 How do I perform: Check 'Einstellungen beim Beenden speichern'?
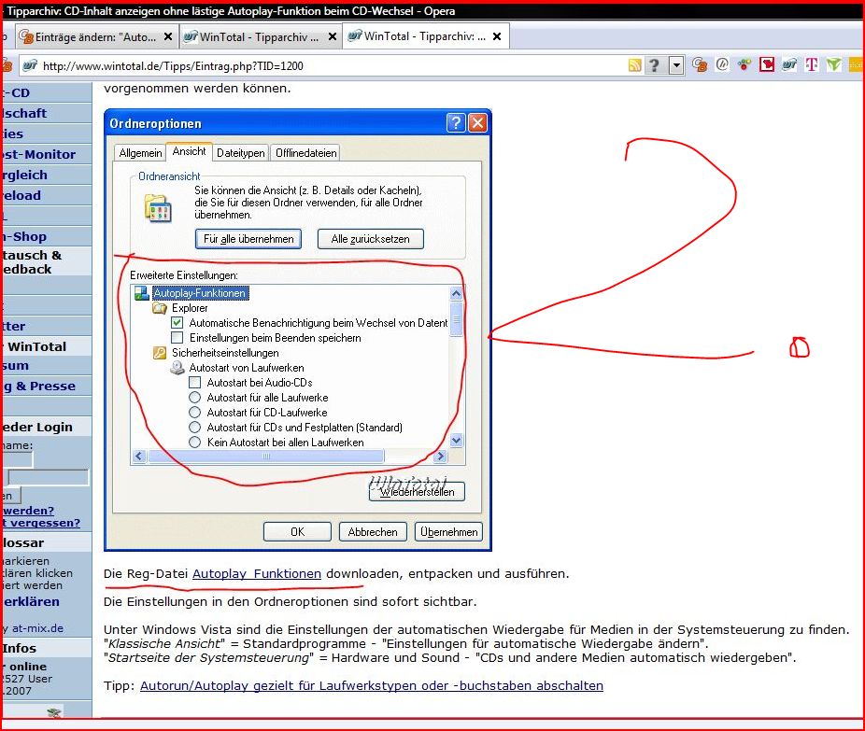coord(177,337)
